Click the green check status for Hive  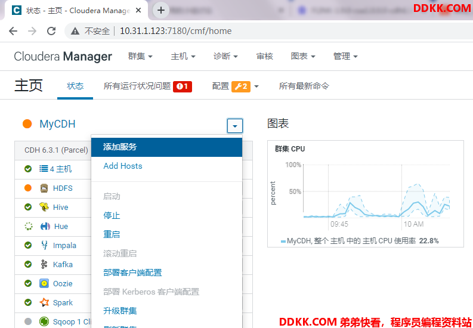click(28, 207)
